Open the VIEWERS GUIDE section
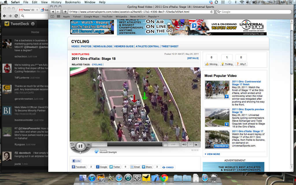This screenshot has width=296, height=185. click(124, 47)
